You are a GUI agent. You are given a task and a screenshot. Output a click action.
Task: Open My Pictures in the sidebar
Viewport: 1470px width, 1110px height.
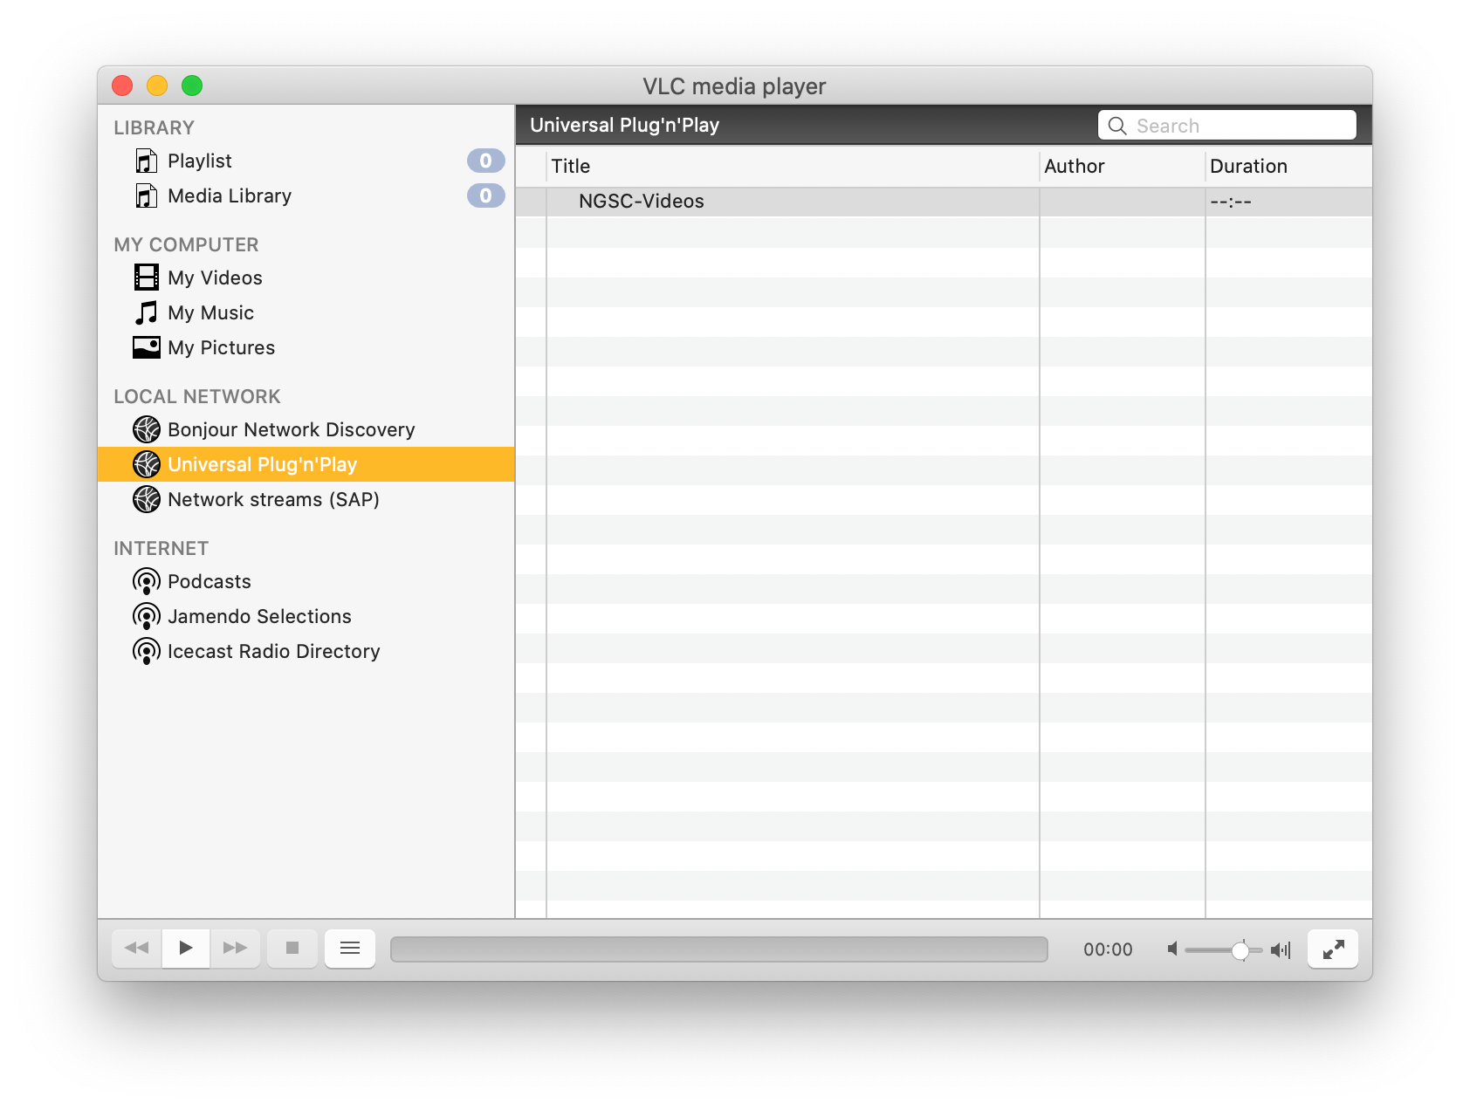tap(306, 347)
